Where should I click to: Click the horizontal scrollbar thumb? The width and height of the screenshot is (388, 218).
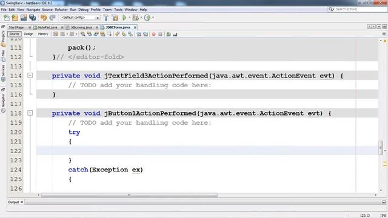point(129,195)
